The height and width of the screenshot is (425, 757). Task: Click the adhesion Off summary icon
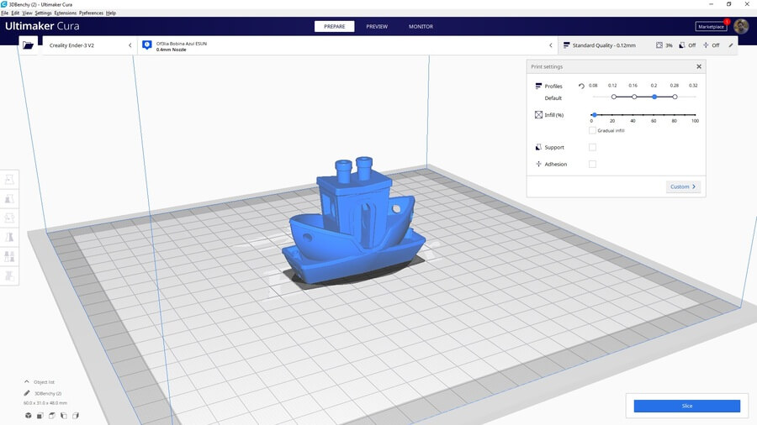point(706,45)
